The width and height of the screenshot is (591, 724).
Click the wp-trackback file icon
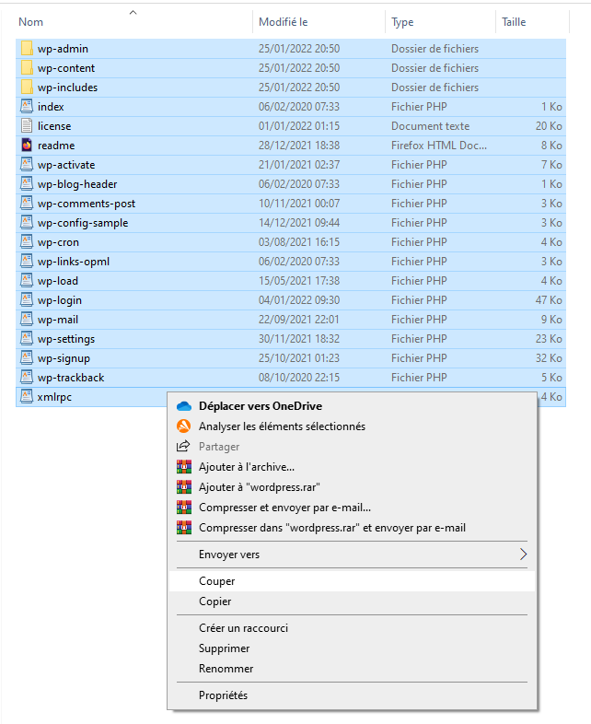27,378
